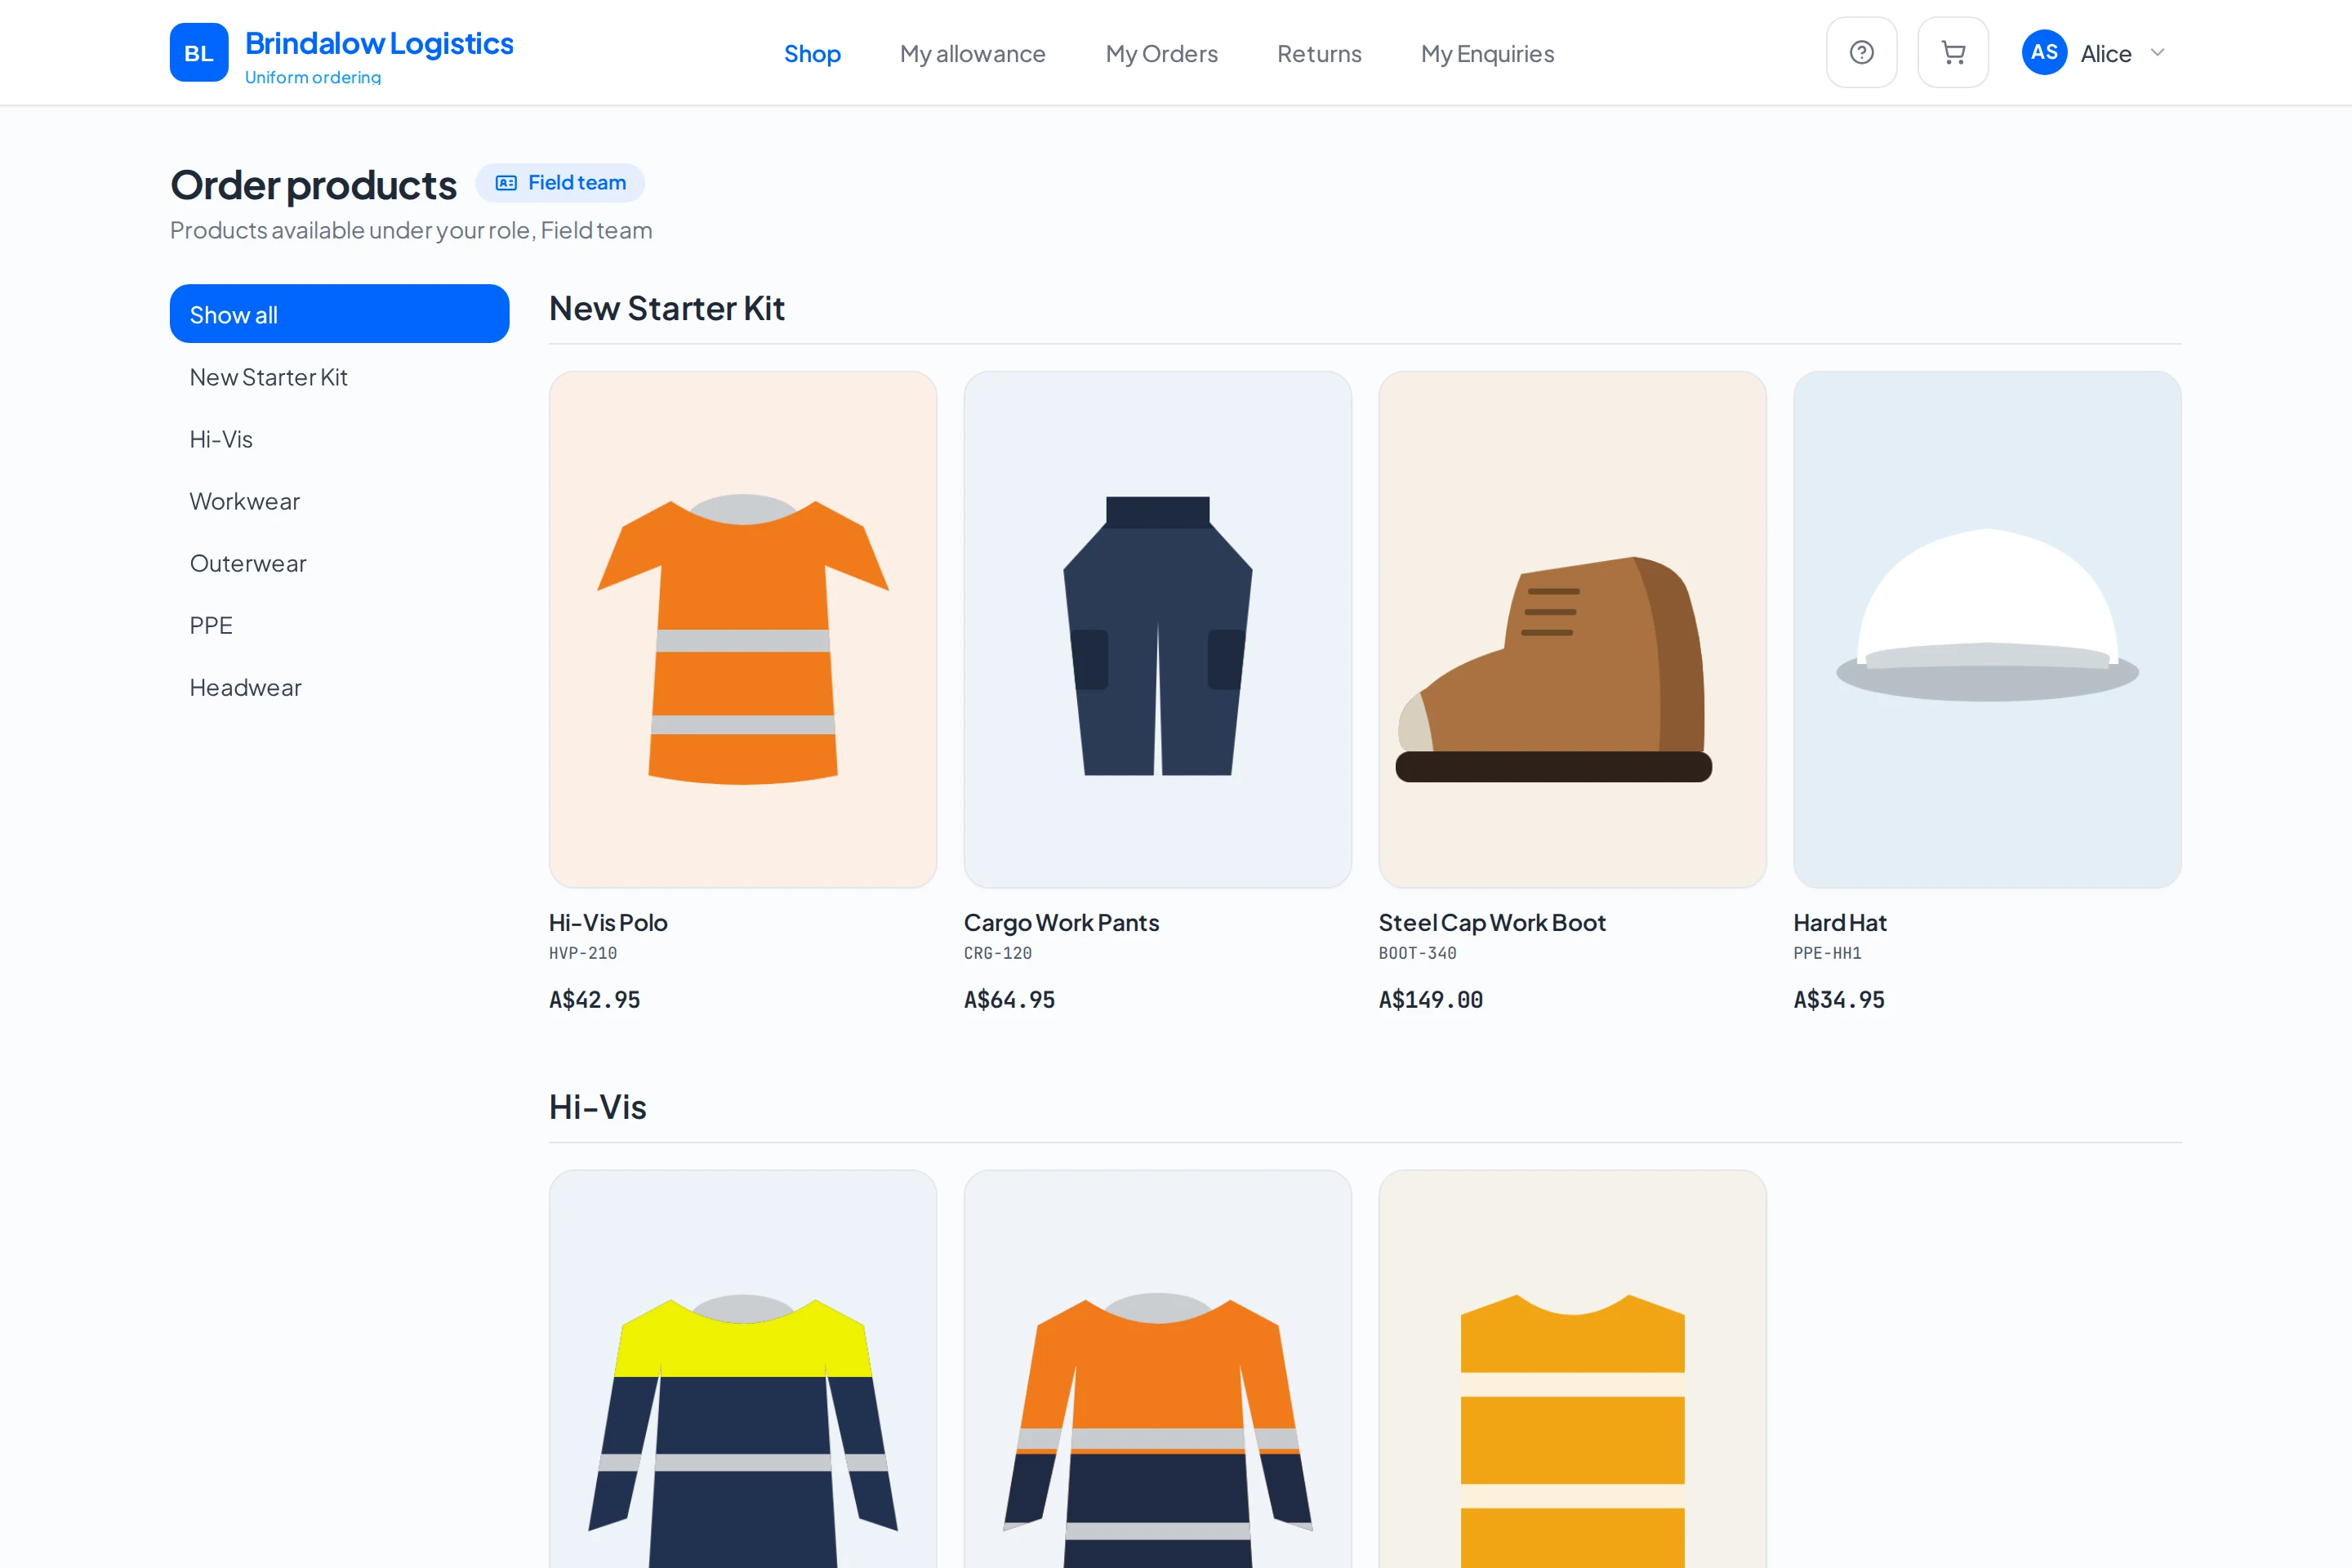Open the Returns page
The image size is (2352, 1568).
coord(1319,53)
